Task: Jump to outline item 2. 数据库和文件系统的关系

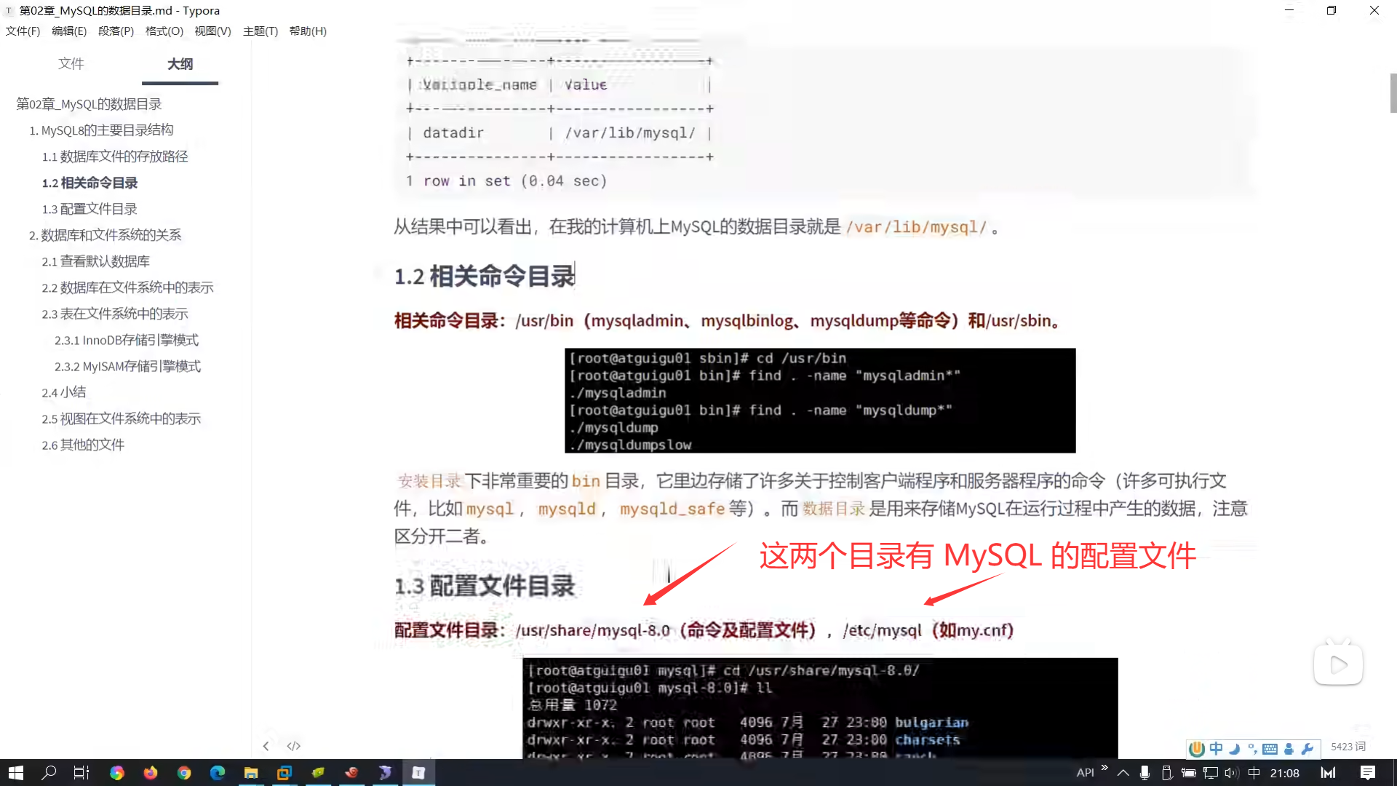Action: pyautogui.click(x=106, y=235)
